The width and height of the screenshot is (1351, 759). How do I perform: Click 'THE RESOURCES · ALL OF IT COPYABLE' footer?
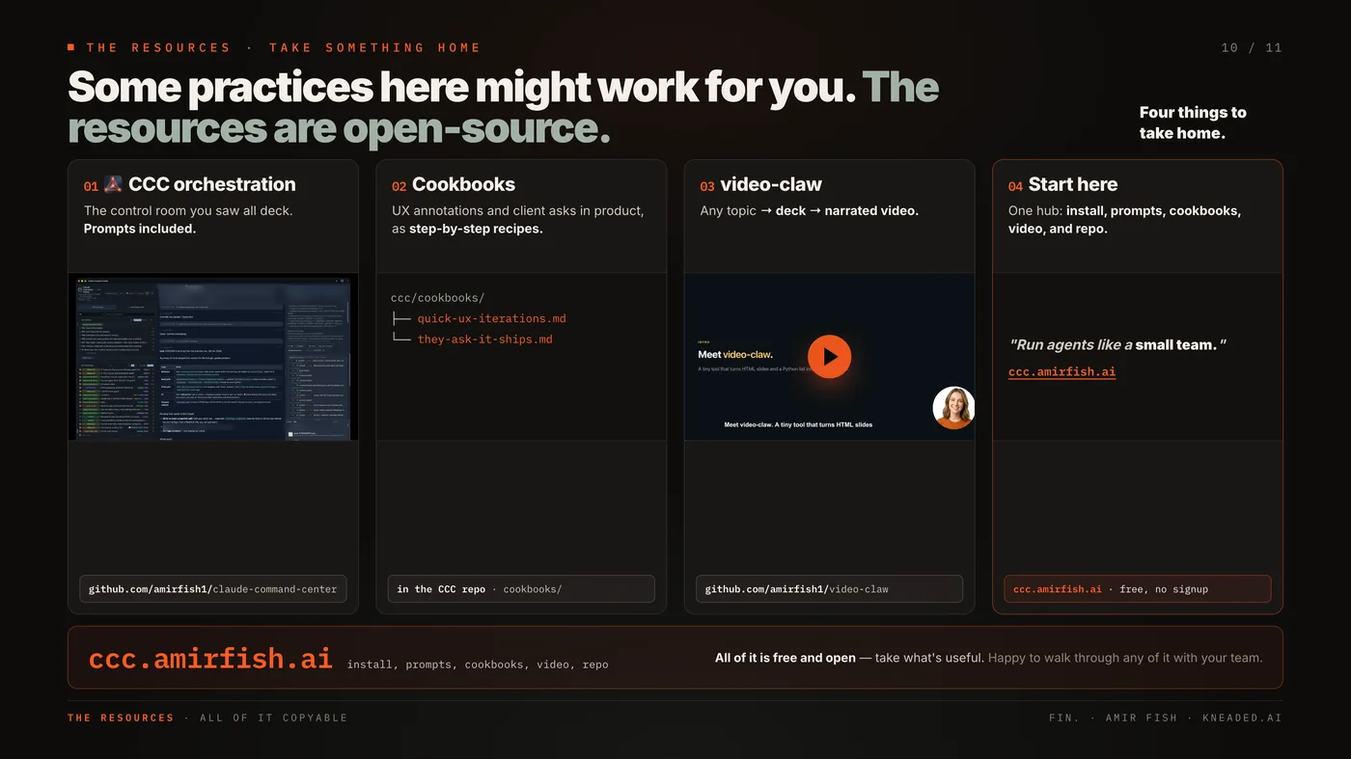[x=207, y=718]
